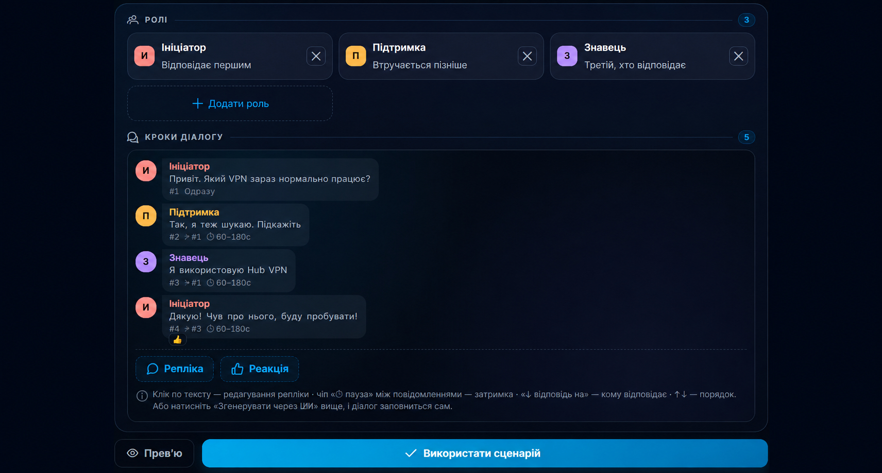Screen dimensions: 882x473
Task: Open the 60–180с pause chip on «Так, я теж шукаю»
Action: (x=228, y=237)
